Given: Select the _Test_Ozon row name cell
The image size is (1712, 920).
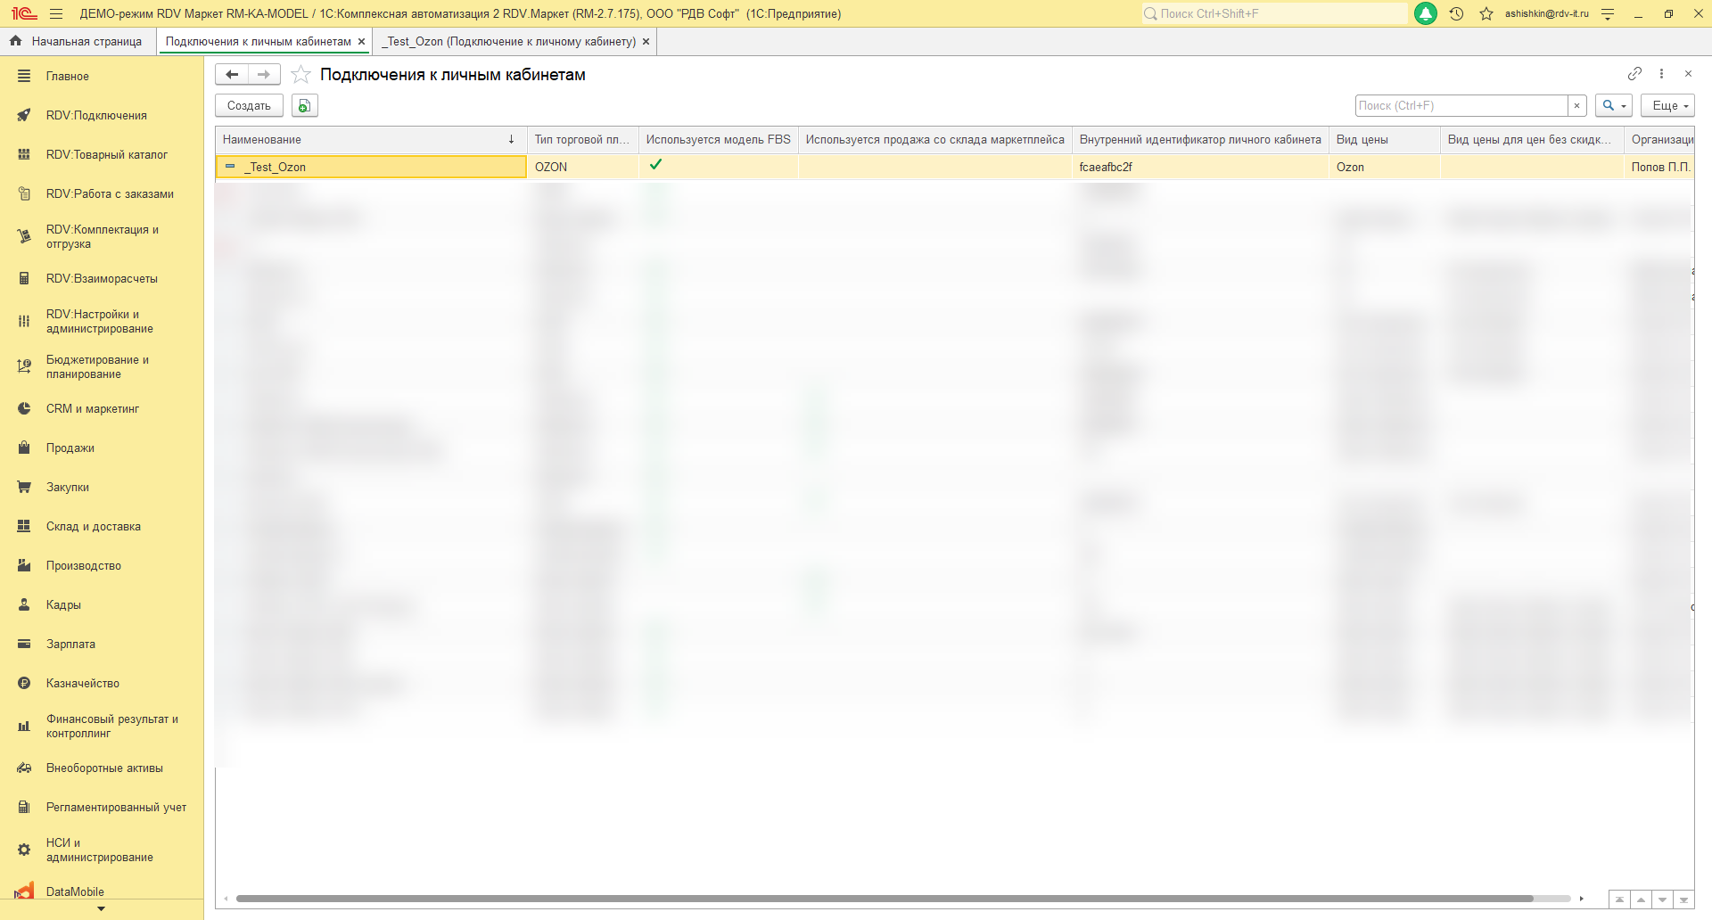Looking at the screenshot, I should point(371,167).
